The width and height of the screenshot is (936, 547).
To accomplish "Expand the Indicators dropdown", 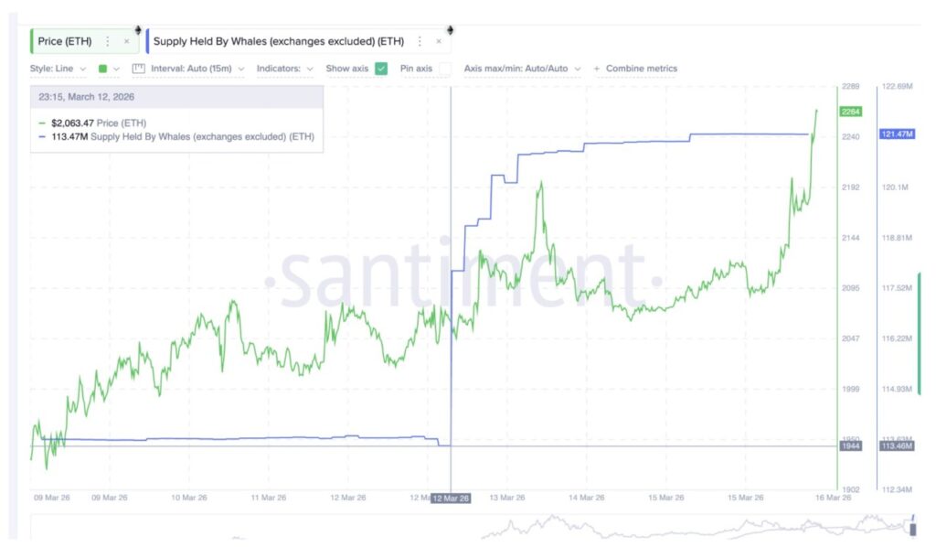I will (x=284, y=69).
